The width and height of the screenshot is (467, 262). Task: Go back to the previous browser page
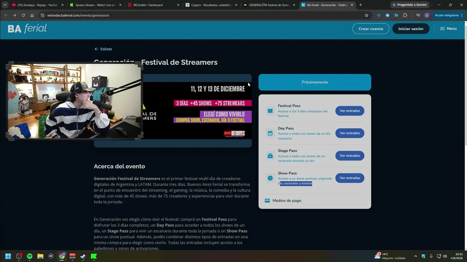pos(5,15)
